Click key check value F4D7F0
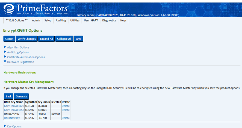This screenshot has height=128, width=242. [44, 118]
